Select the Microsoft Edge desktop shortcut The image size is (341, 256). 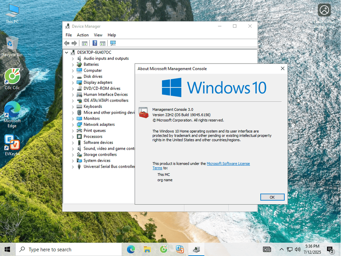pyautogui.click(x=12, y=115)
